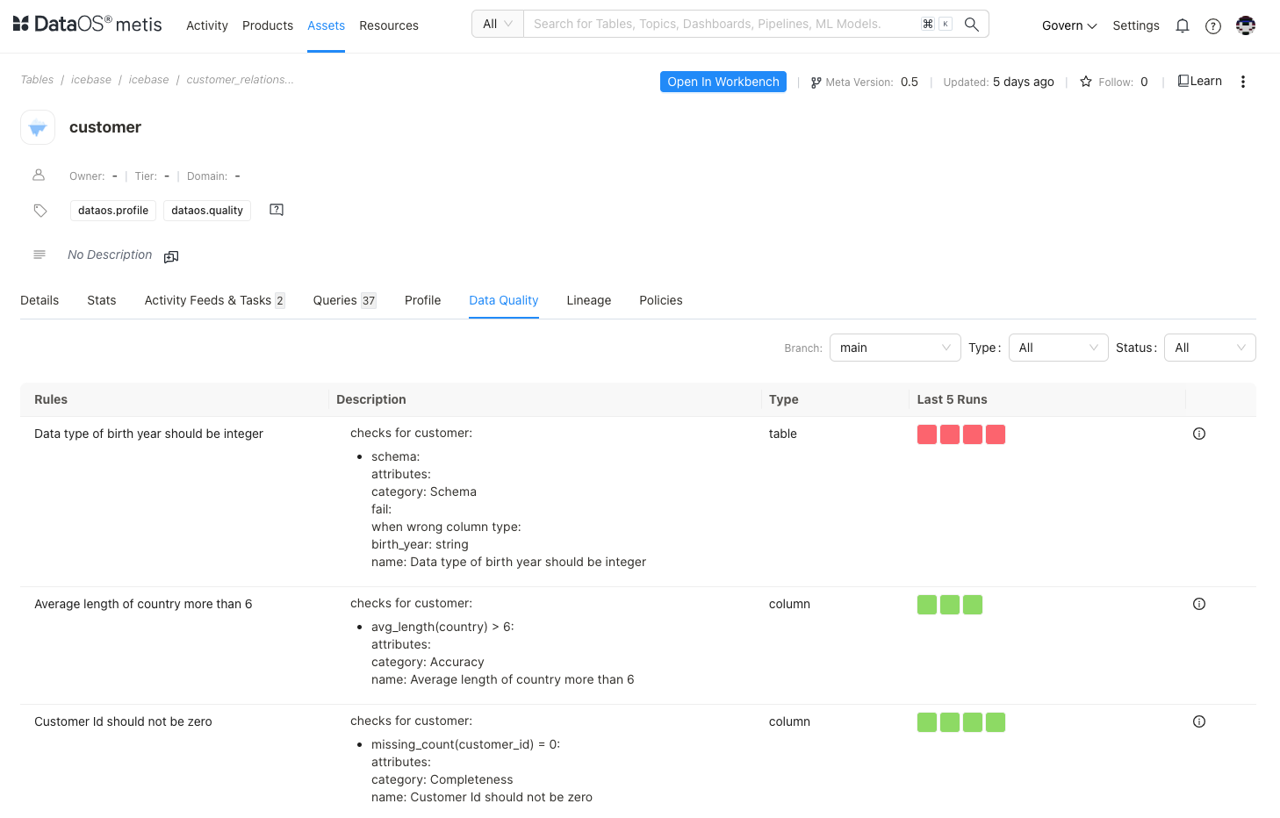Open the Branch main dropdown
The height and width of the screenshot is (818, 1280).
point(895,348)
